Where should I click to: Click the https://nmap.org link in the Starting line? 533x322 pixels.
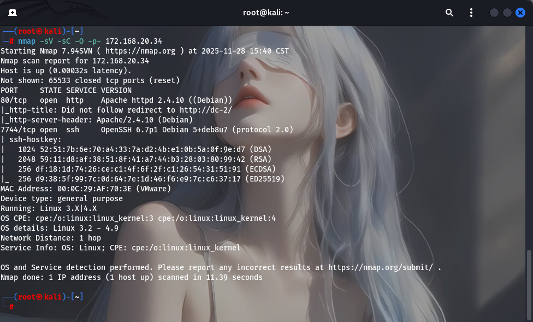(140, 51)
